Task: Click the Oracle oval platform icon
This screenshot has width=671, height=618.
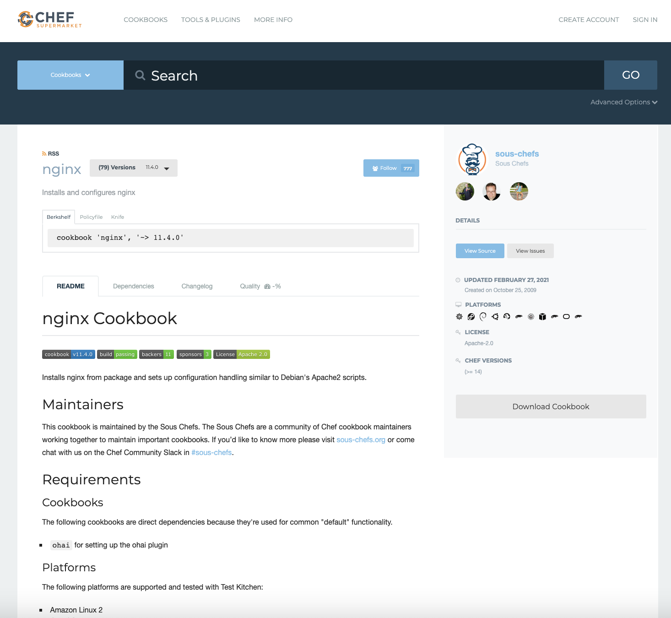Action: pos(567,316)
